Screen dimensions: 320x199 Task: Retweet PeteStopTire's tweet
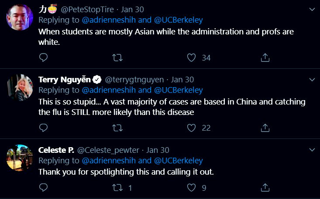coord(117,57)
